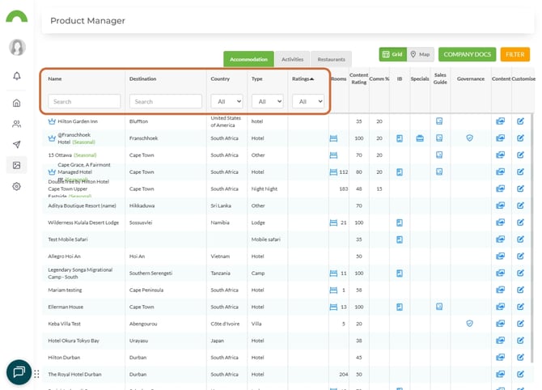
Task: Select the image gallery icon in sidebar
Action: pyautogui.click(x=17, y=165)
